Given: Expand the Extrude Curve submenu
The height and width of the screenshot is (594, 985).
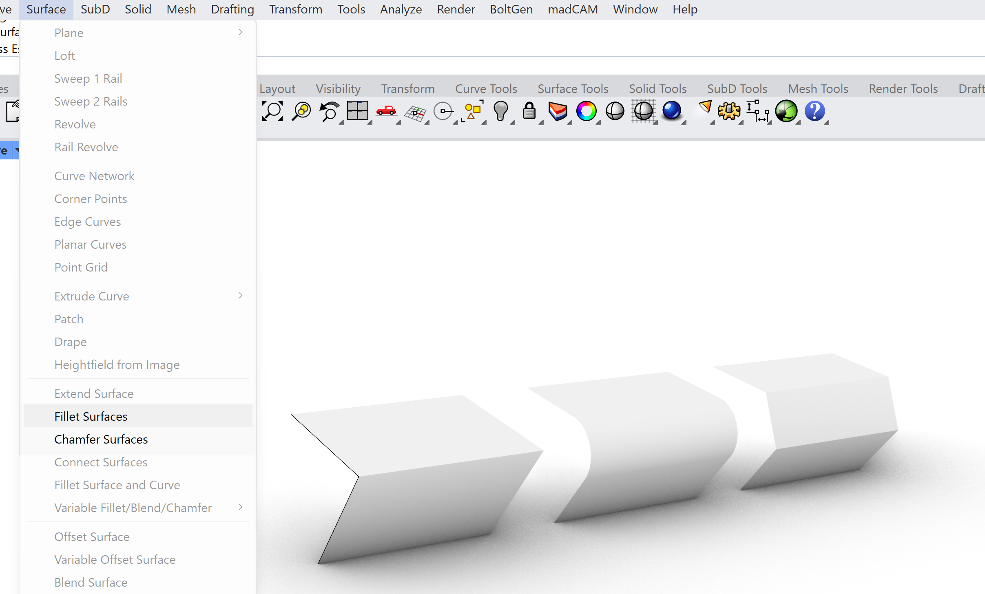Looking at the screenshot, I should point(240,296).
